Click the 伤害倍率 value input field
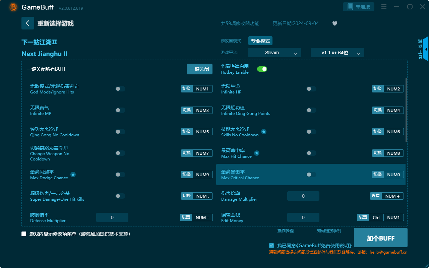429x268 pixels. click(x=303, y=196)
